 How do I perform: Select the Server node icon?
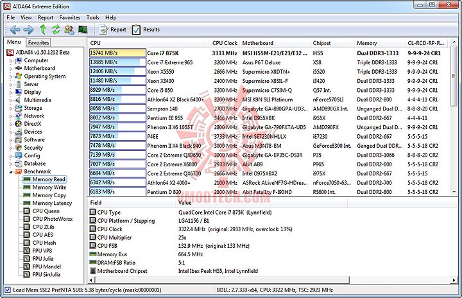pos(19,84)
